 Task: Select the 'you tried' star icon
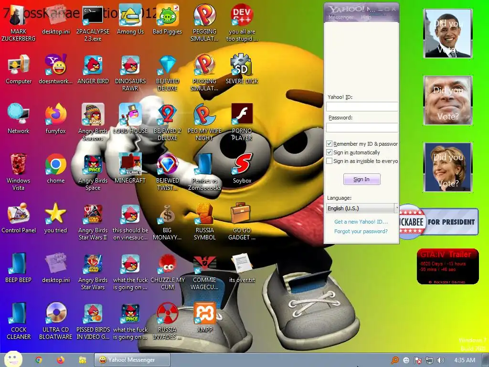tap(55, 218)
